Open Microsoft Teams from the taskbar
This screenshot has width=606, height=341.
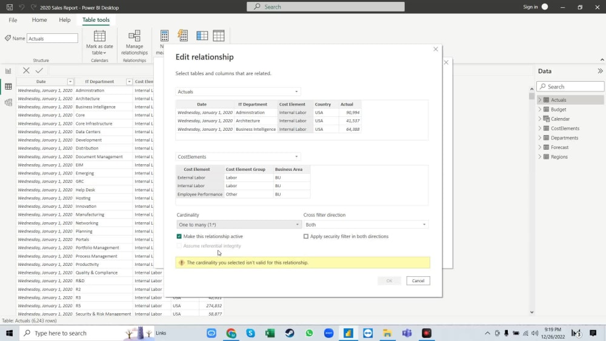point(407,333)
